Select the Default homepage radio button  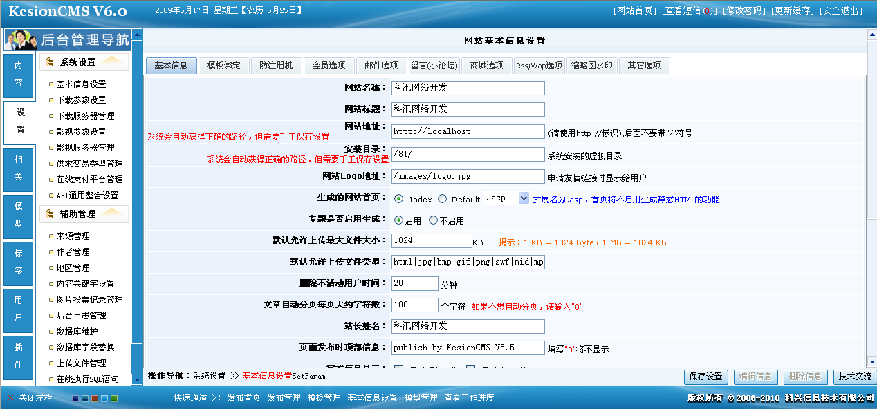443,199
